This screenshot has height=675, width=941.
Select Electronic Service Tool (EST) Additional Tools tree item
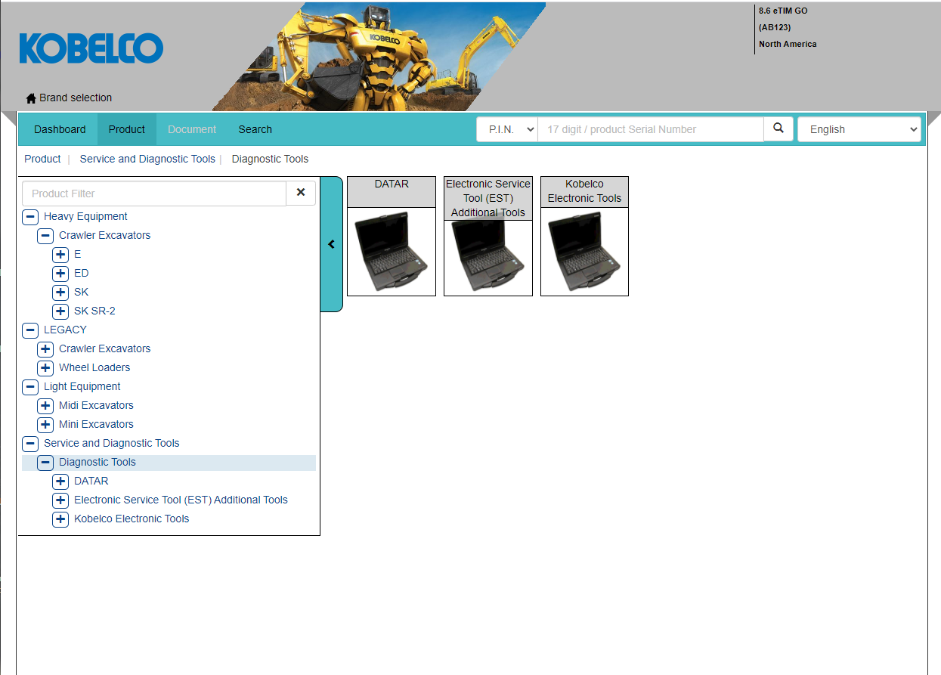181,500
